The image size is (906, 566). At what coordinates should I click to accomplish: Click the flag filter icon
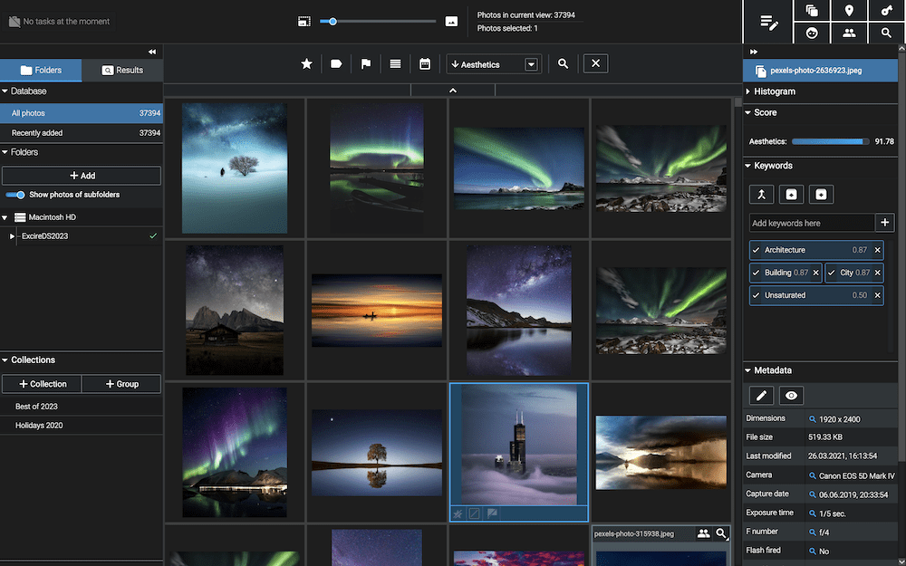click(x=366, y=64)
